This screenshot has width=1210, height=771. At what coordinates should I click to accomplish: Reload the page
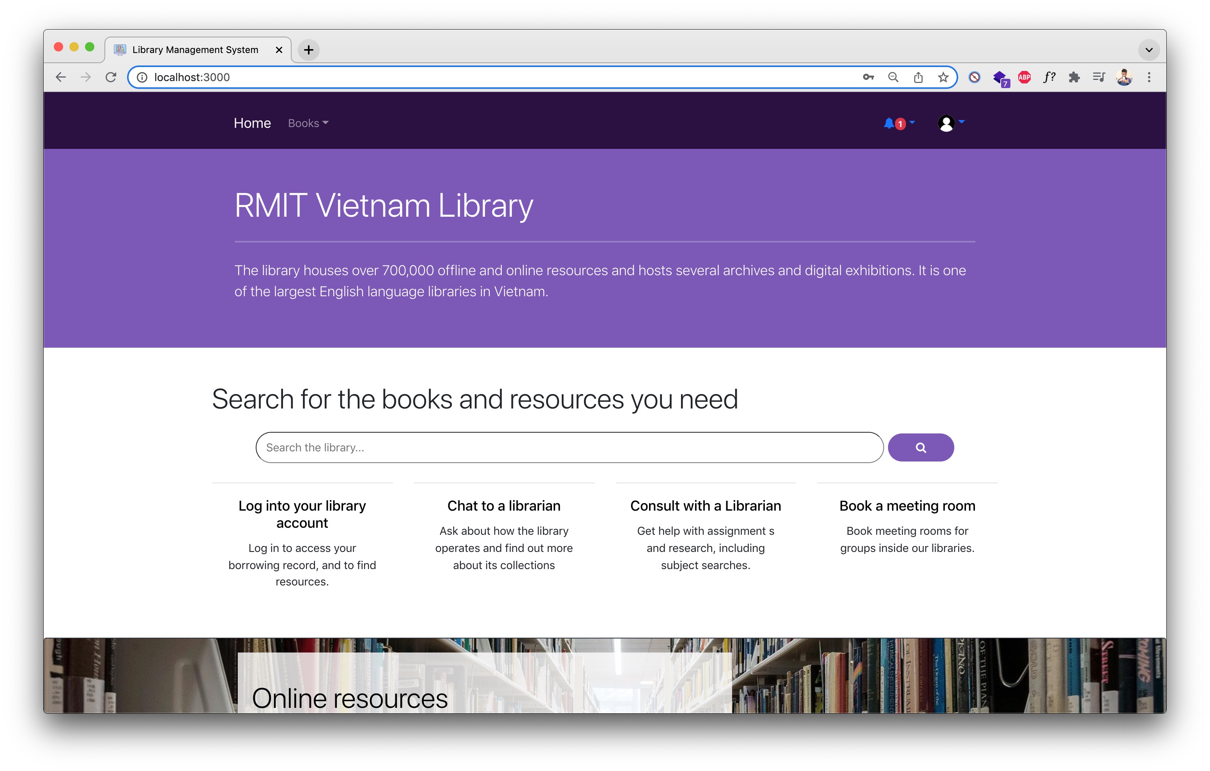(x=111, y=77)
